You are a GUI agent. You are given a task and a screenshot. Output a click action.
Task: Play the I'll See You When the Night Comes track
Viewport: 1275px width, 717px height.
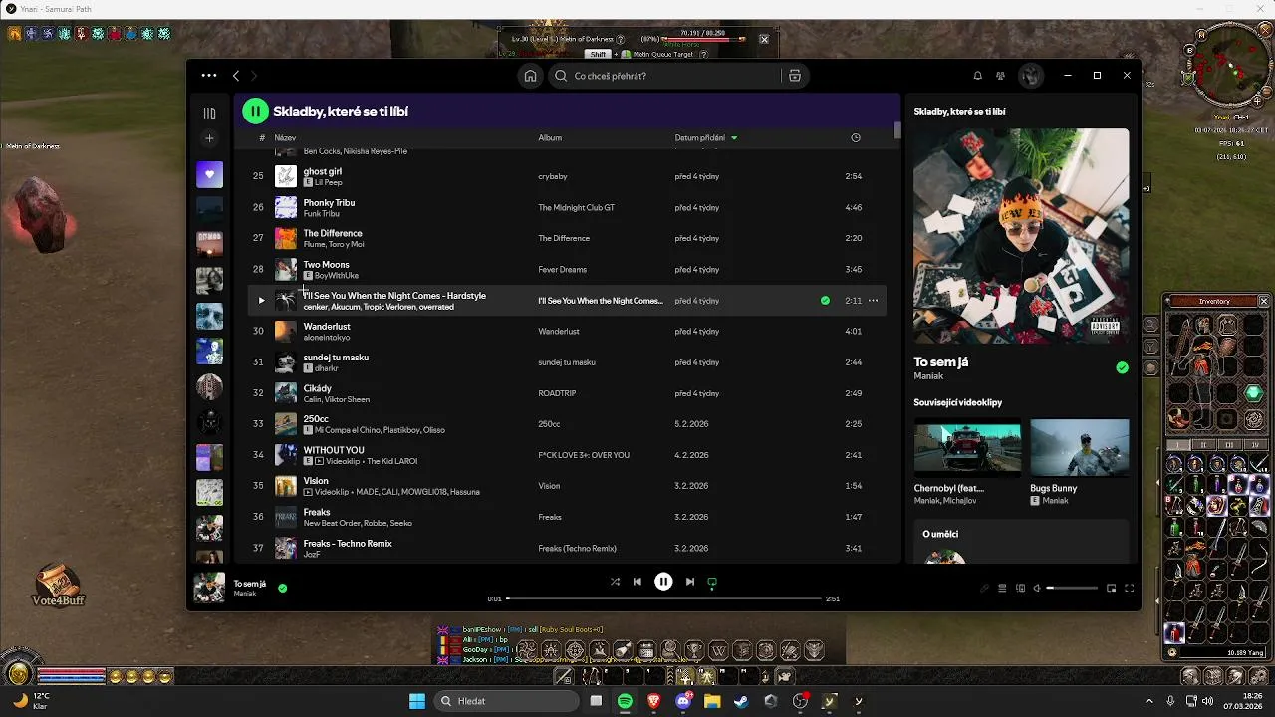262,300
